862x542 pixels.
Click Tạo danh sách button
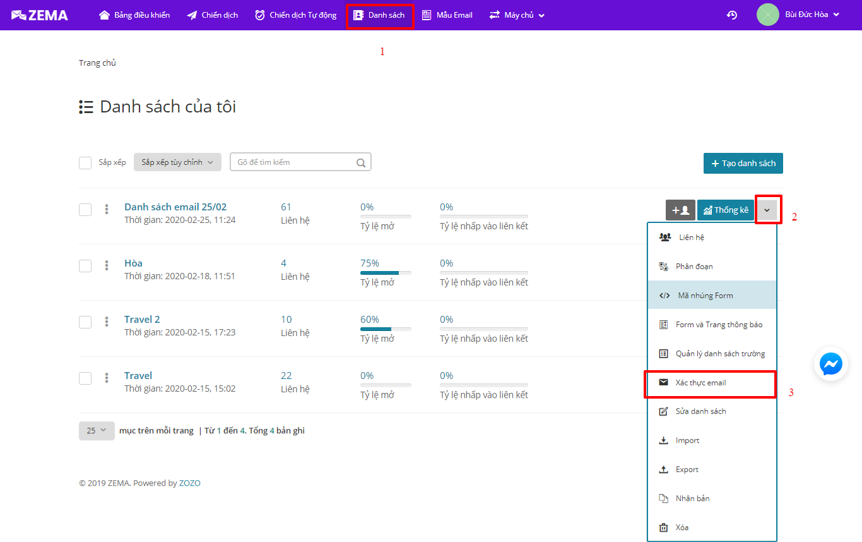(x=743, y=163)
